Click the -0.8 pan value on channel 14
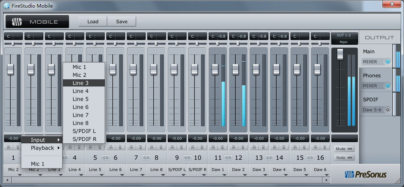The width and height of the screenshot is (404, 187). 283,36
